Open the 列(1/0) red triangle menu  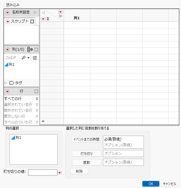8,49
